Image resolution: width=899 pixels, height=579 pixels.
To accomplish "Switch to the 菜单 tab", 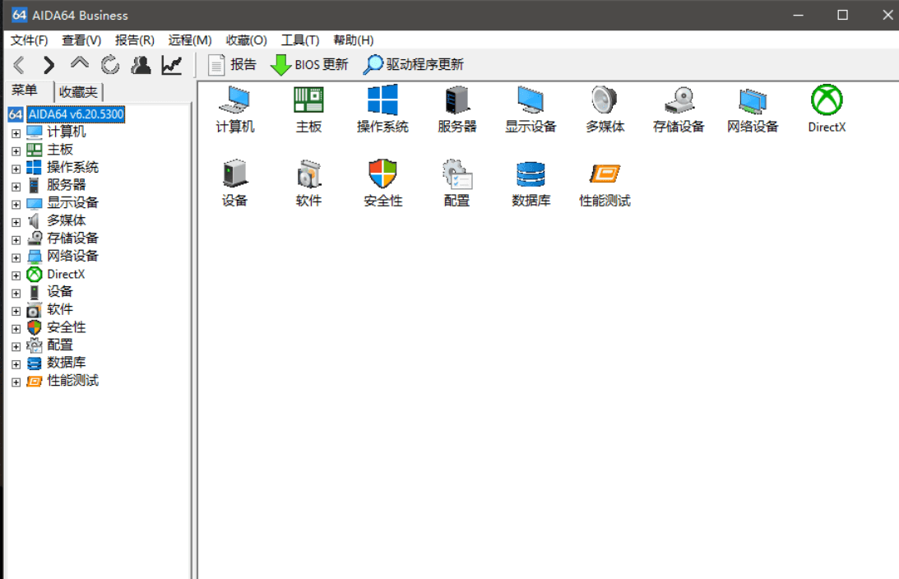I will [25, 90].
